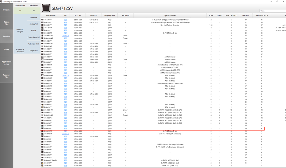The image size is (286, 168).
Task: Filter by AnalogPAK part family
Action: [x=34, y=24]
